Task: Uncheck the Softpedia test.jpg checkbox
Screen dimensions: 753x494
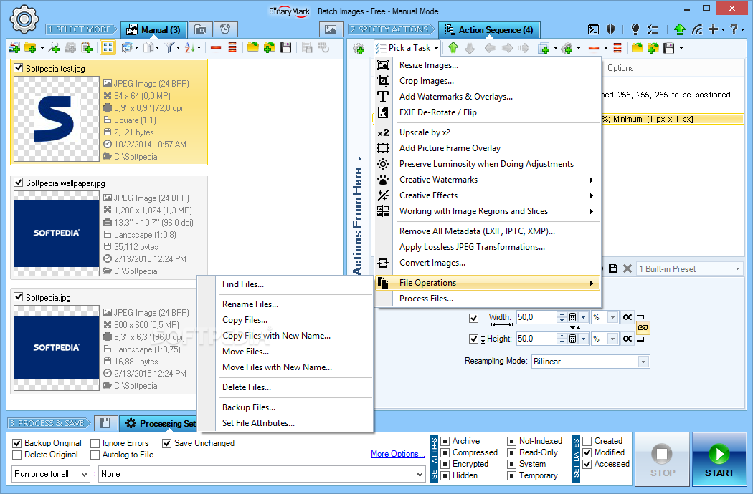Action: [x=18, y=67]
